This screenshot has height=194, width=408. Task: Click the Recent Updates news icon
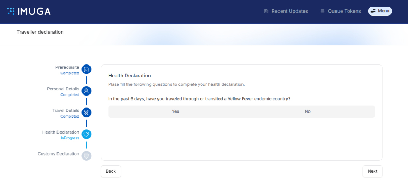pyautogui.click(x=266, y=11)
